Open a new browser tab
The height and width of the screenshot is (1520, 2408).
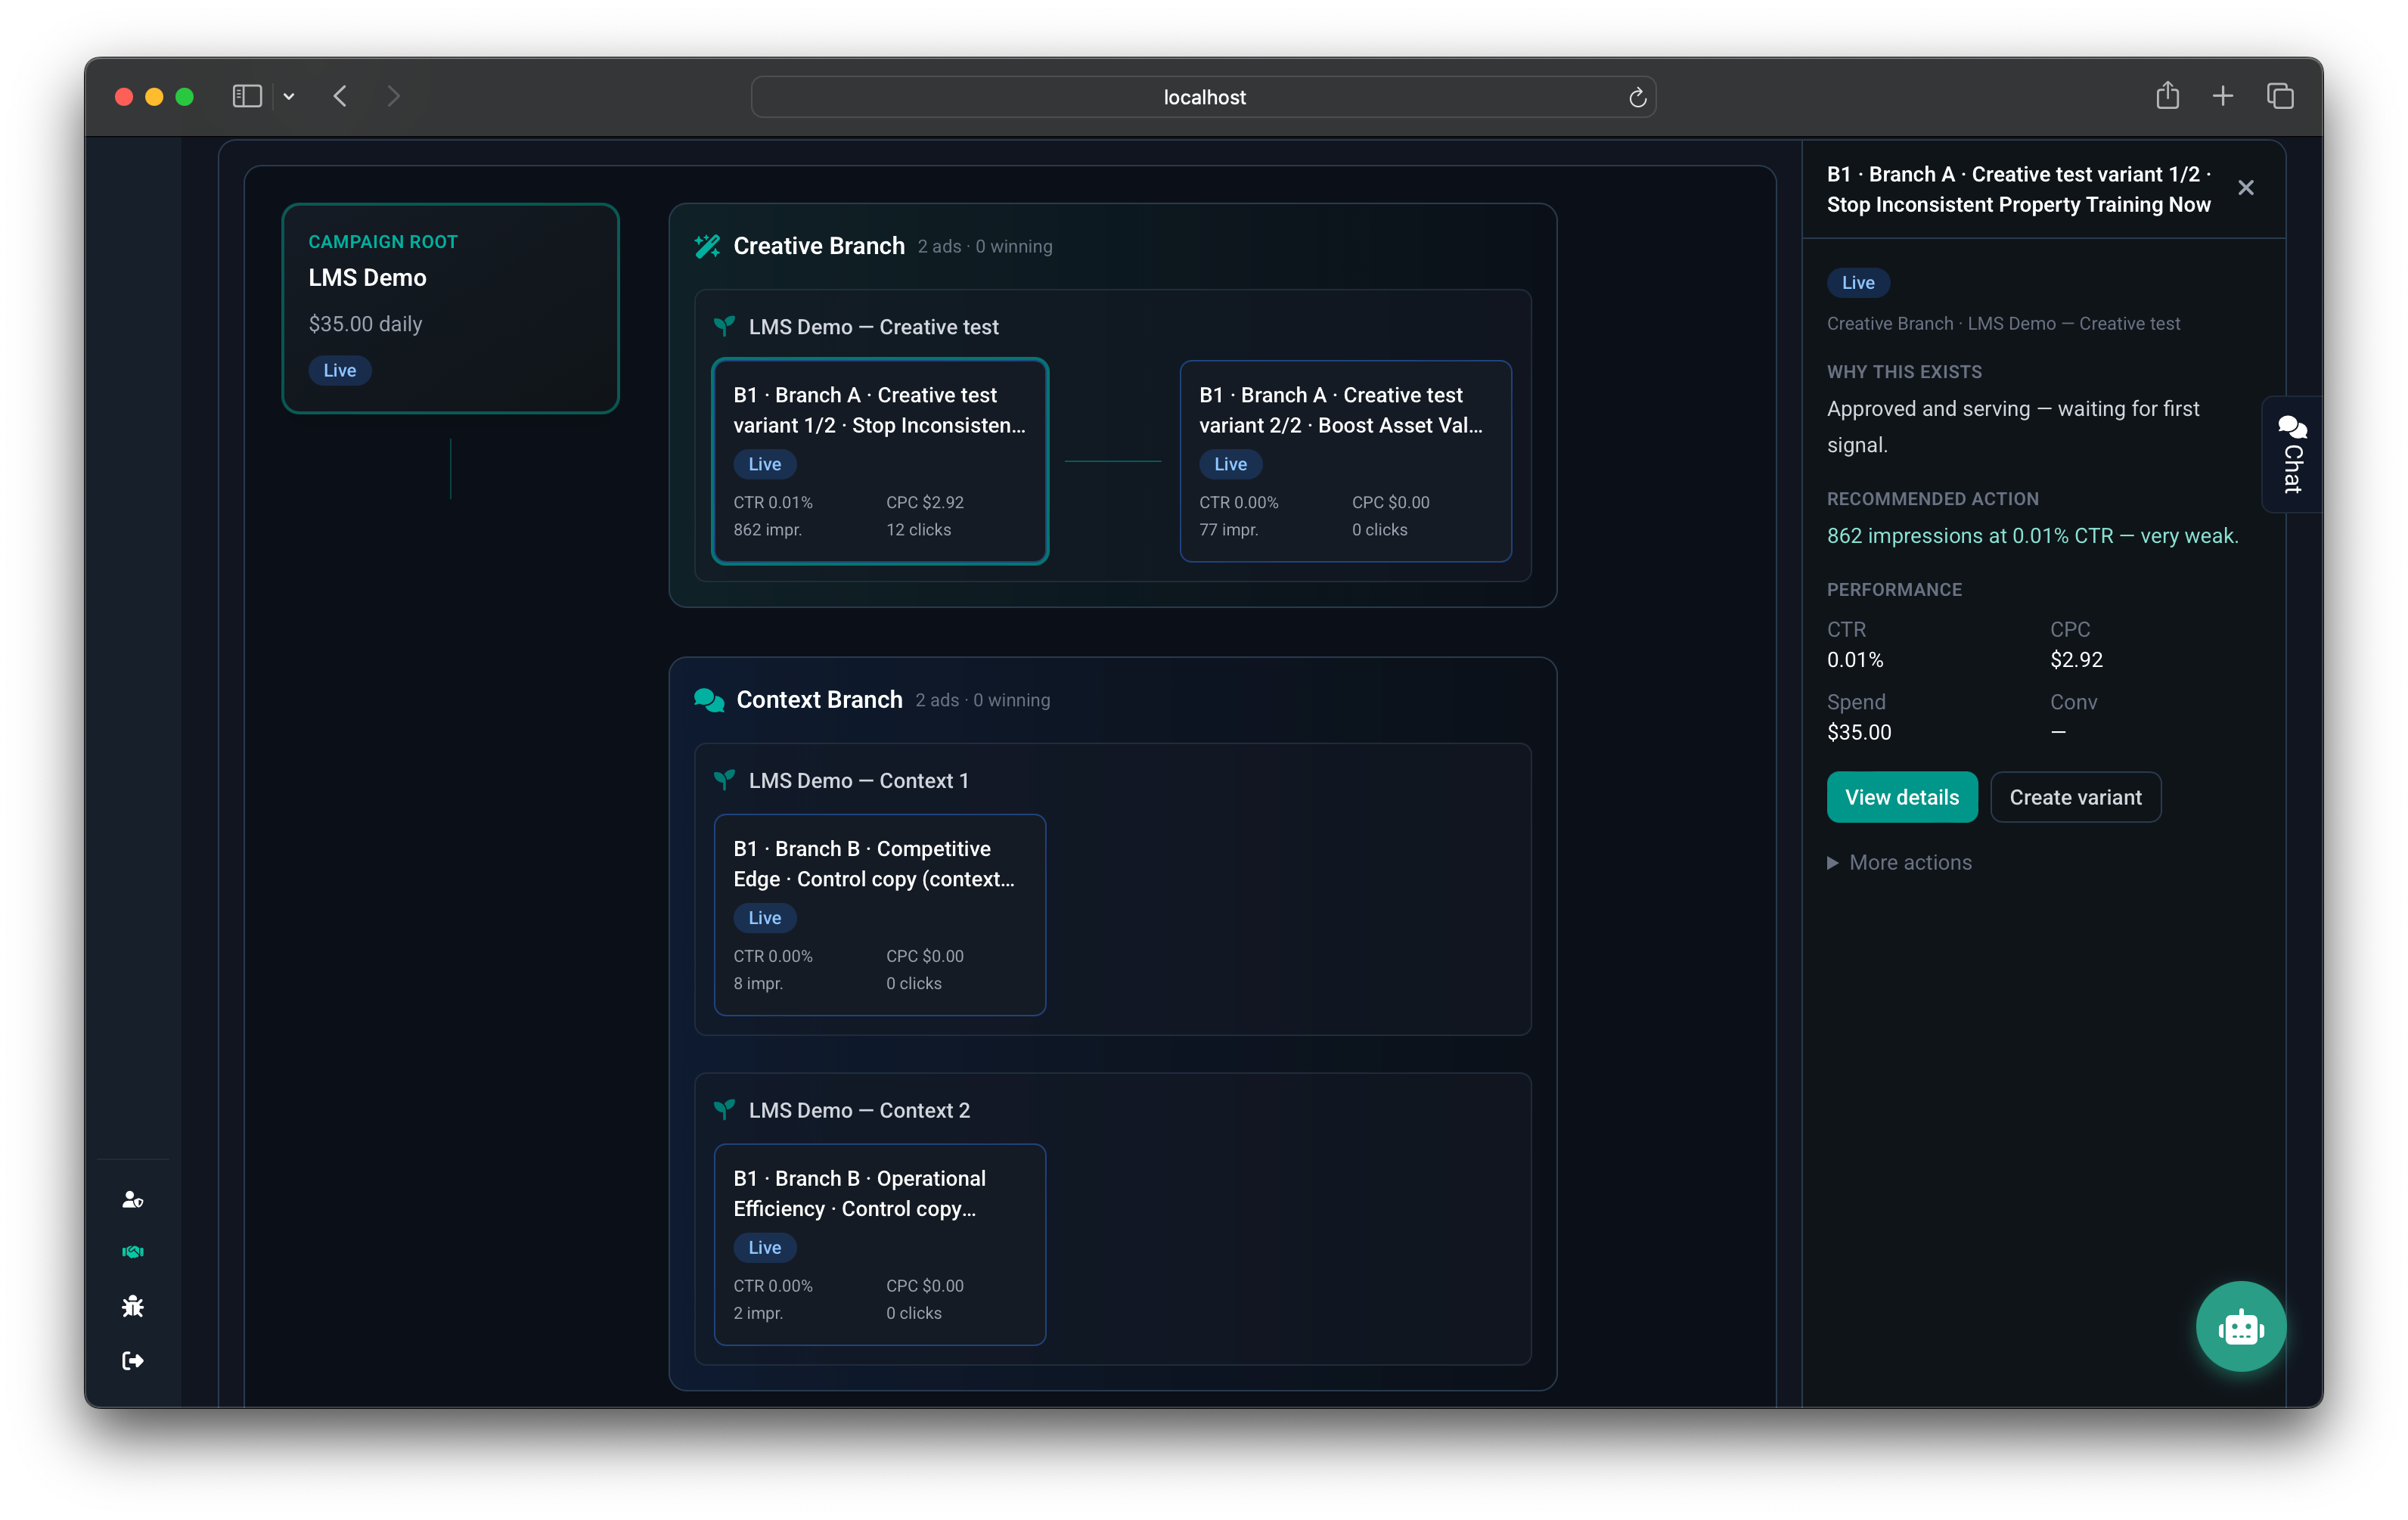click(x=2223, y=96)
